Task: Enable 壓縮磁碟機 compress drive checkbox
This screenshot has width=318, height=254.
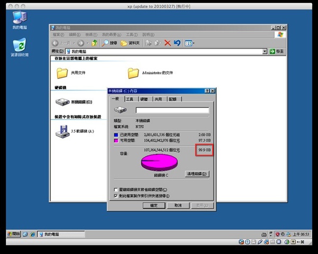Action: point(116,190)
